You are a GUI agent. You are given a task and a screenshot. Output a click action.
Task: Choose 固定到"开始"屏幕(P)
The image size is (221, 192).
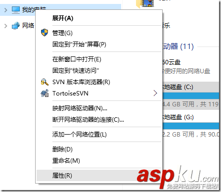click(x=98, y=45)
